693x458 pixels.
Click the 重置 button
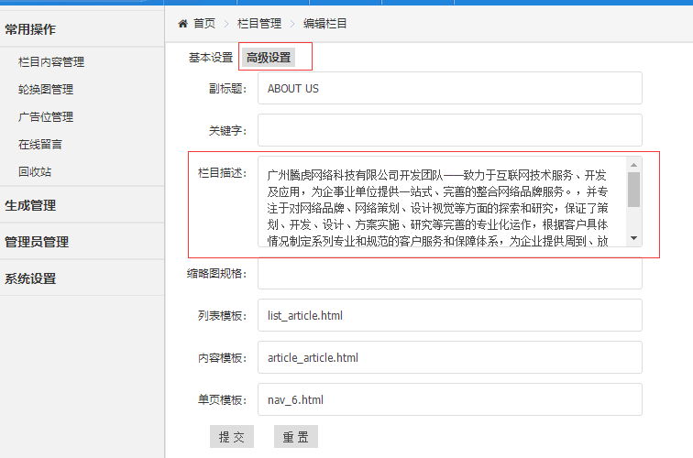tap(295, 437)
